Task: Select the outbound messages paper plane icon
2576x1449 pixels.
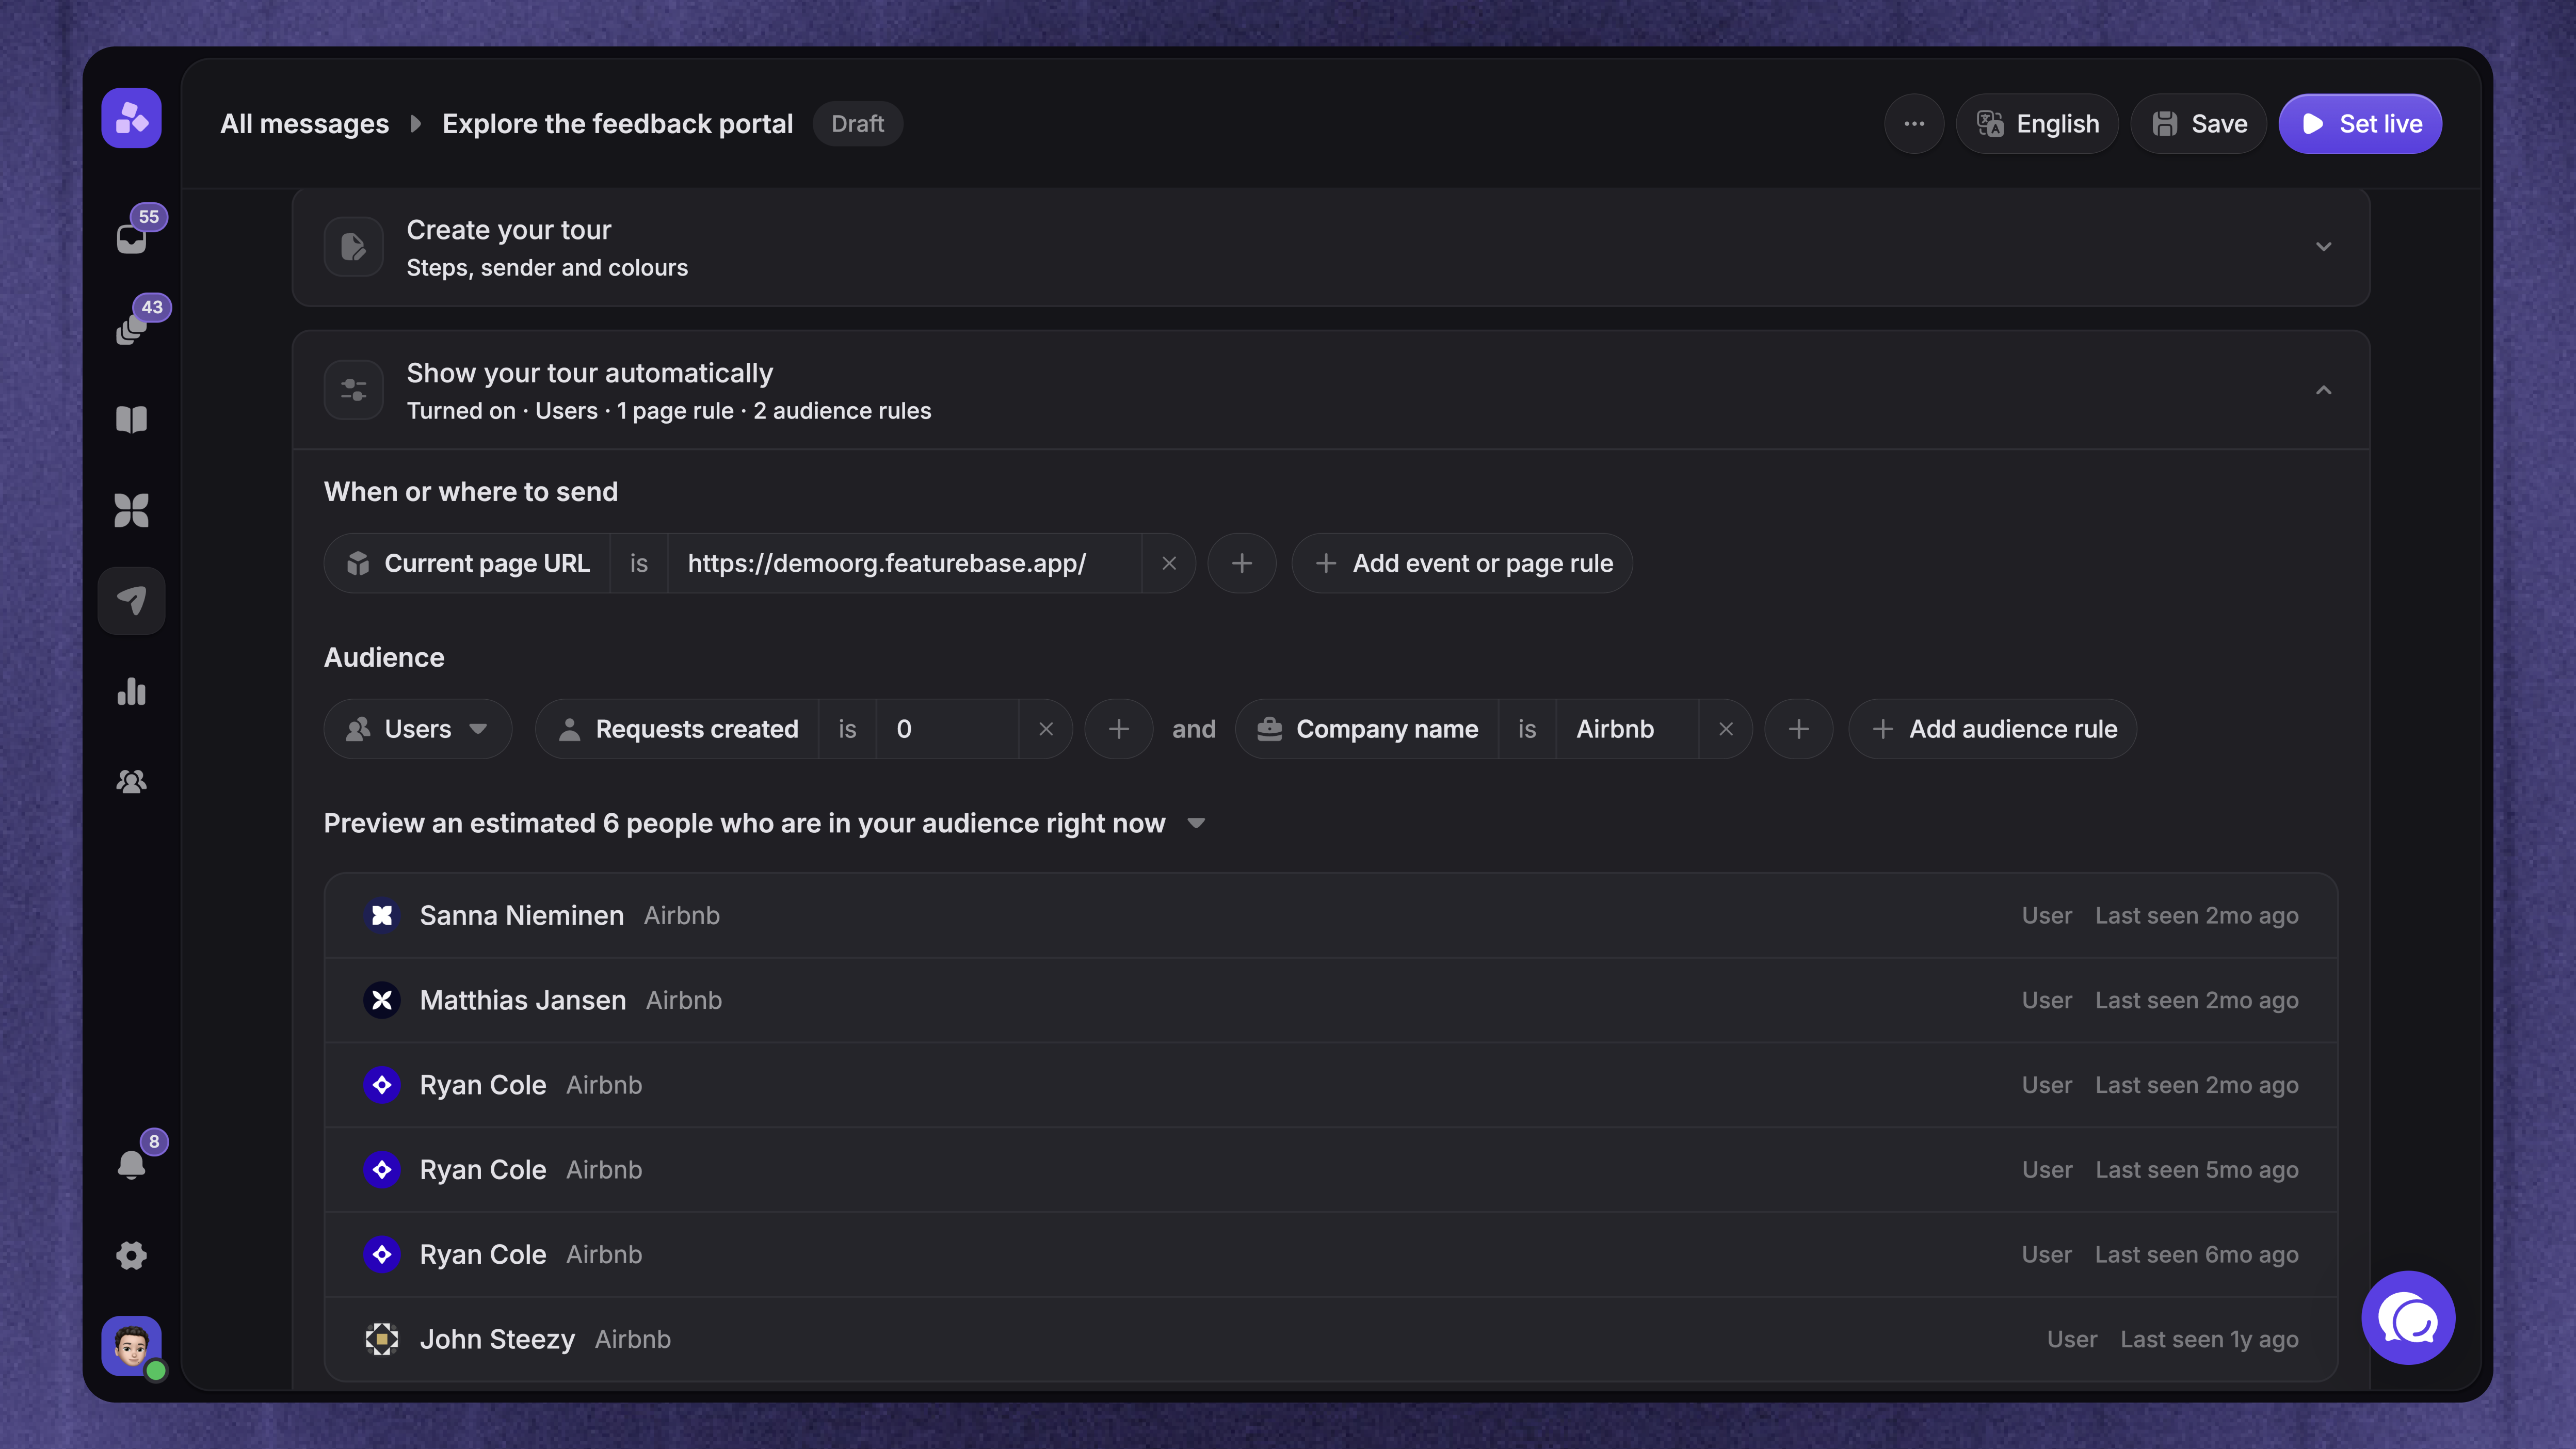Action: point(132,600)
